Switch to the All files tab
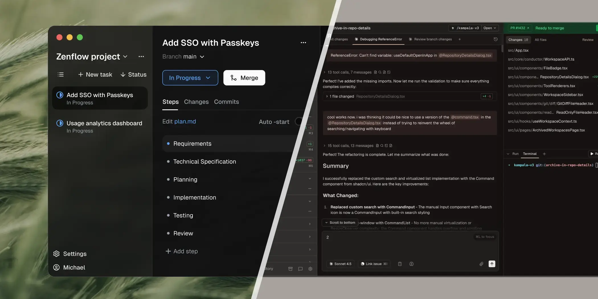This screenshot has height=299, width=598. [x=540, y=40]
